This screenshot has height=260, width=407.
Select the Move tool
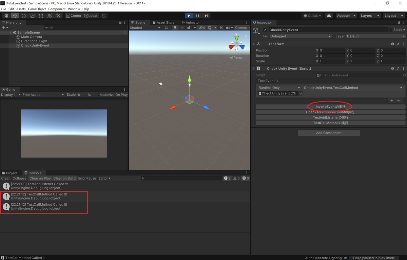pyautogui.click(x=15, y=16)
